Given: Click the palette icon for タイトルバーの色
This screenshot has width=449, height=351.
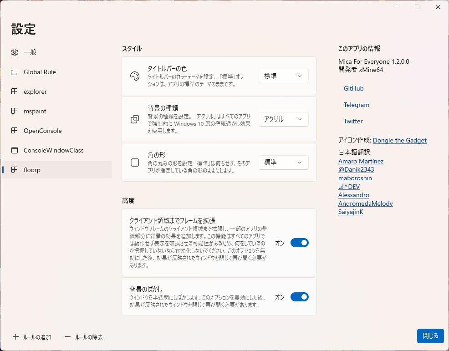Looking at the screenshot, I should click(135, 76).
